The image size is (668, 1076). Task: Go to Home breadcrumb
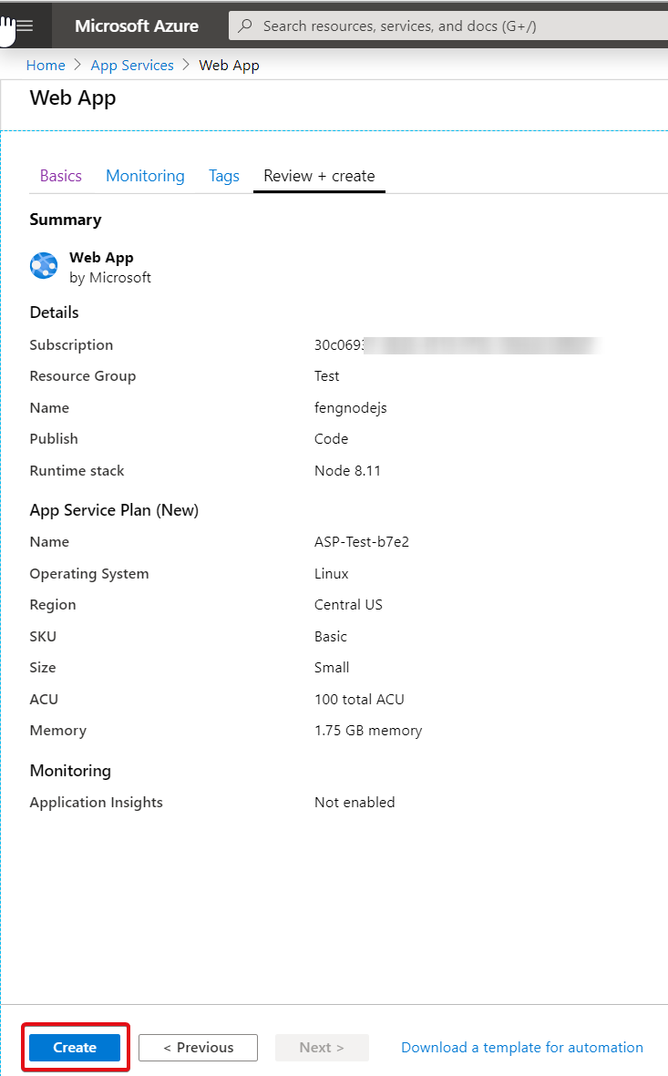coord(46,66)
